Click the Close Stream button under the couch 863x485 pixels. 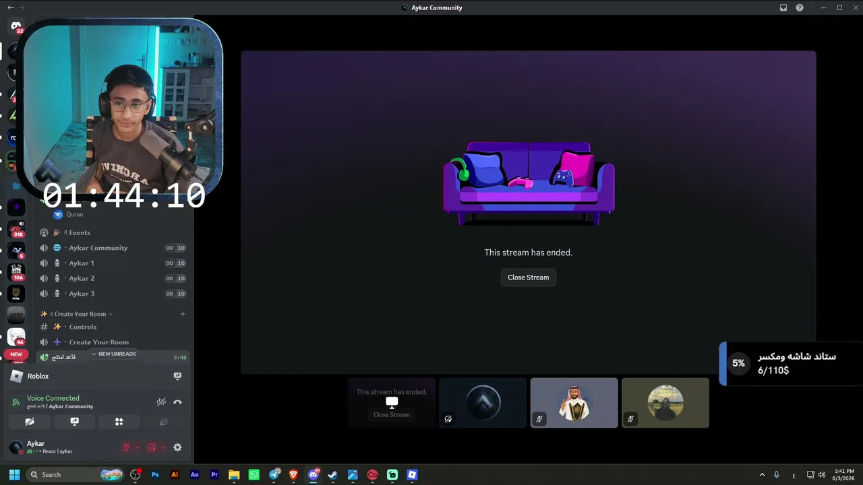(528, 278)
